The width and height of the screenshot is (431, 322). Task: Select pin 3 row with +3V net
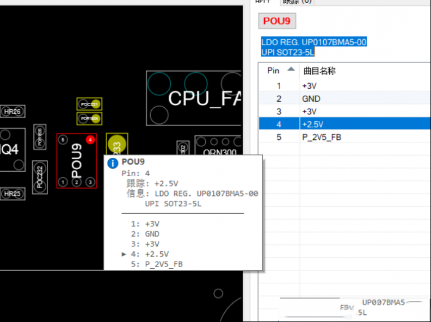pos(344,112)
